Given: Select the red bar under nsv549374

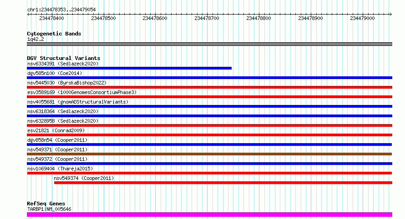Looking at the screenshot, I should click(223, 183).
